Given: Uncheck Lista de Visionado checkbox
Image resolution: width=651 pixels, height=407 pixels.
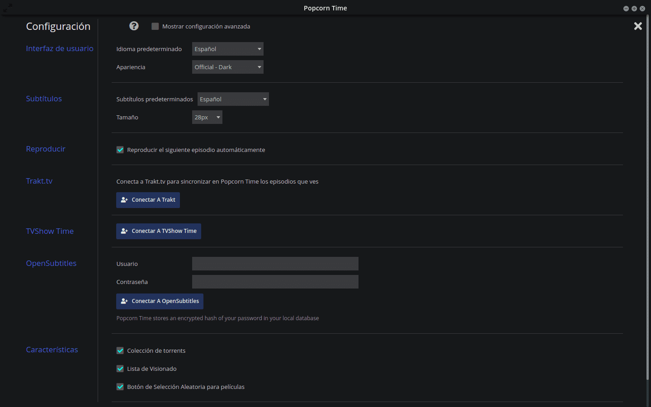Looking at the screenshot, I should click(120, 369).
